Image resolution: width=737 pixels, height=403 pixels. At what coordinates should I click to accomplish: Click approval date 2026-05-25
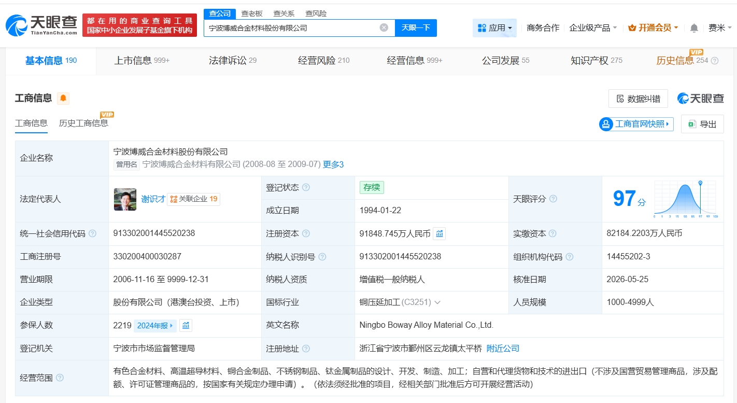coord(627,280)
